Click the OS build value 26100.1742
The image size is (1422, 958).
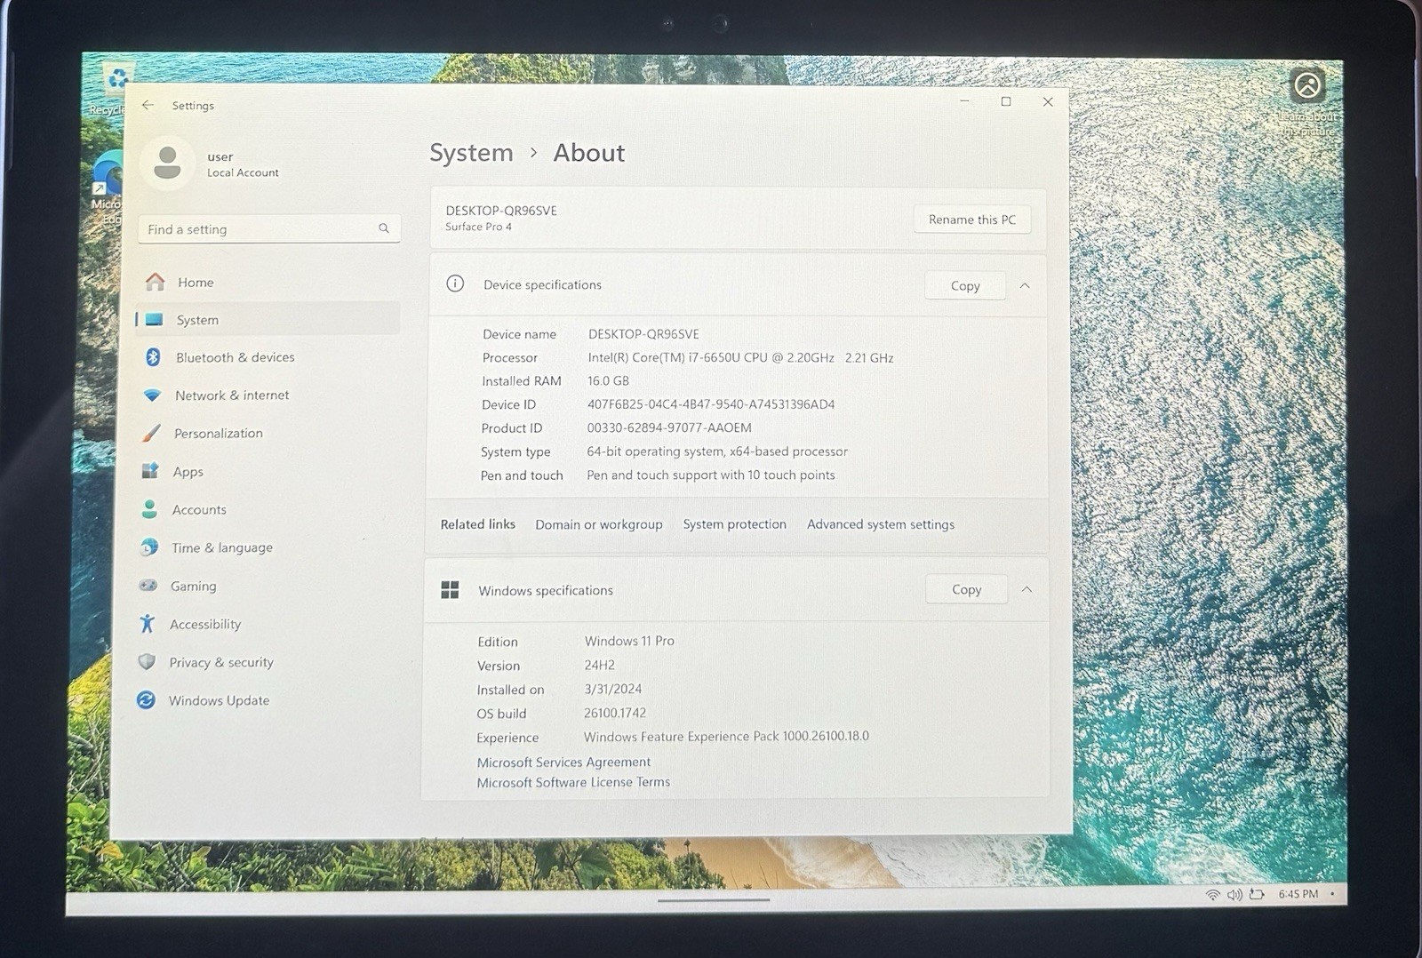pyautogui.click(x=615, y=713)
